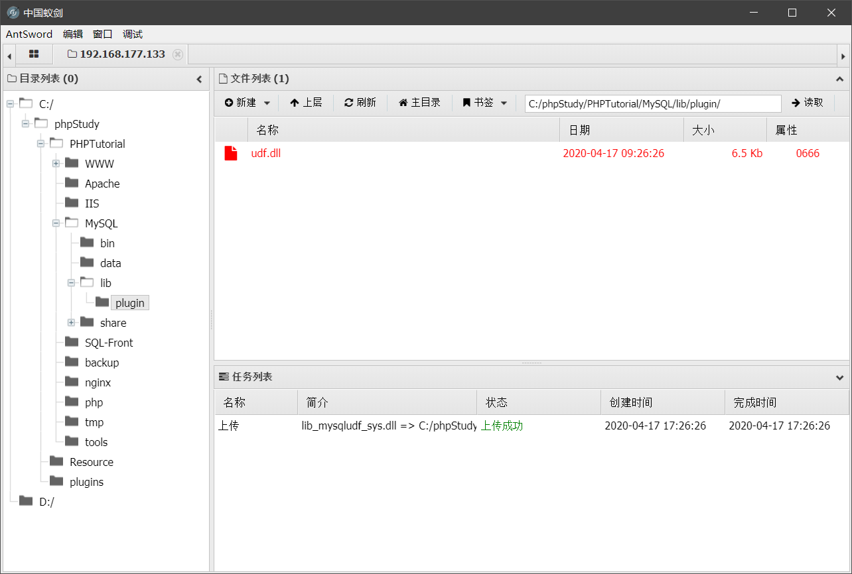Click the file path input field
852x574 pixels.
(652, 103)
